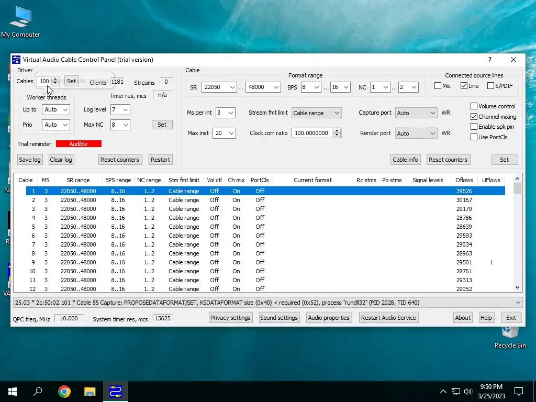The image size is (536, 402).
Task: Click the Exit button
Action: (511, 318)
